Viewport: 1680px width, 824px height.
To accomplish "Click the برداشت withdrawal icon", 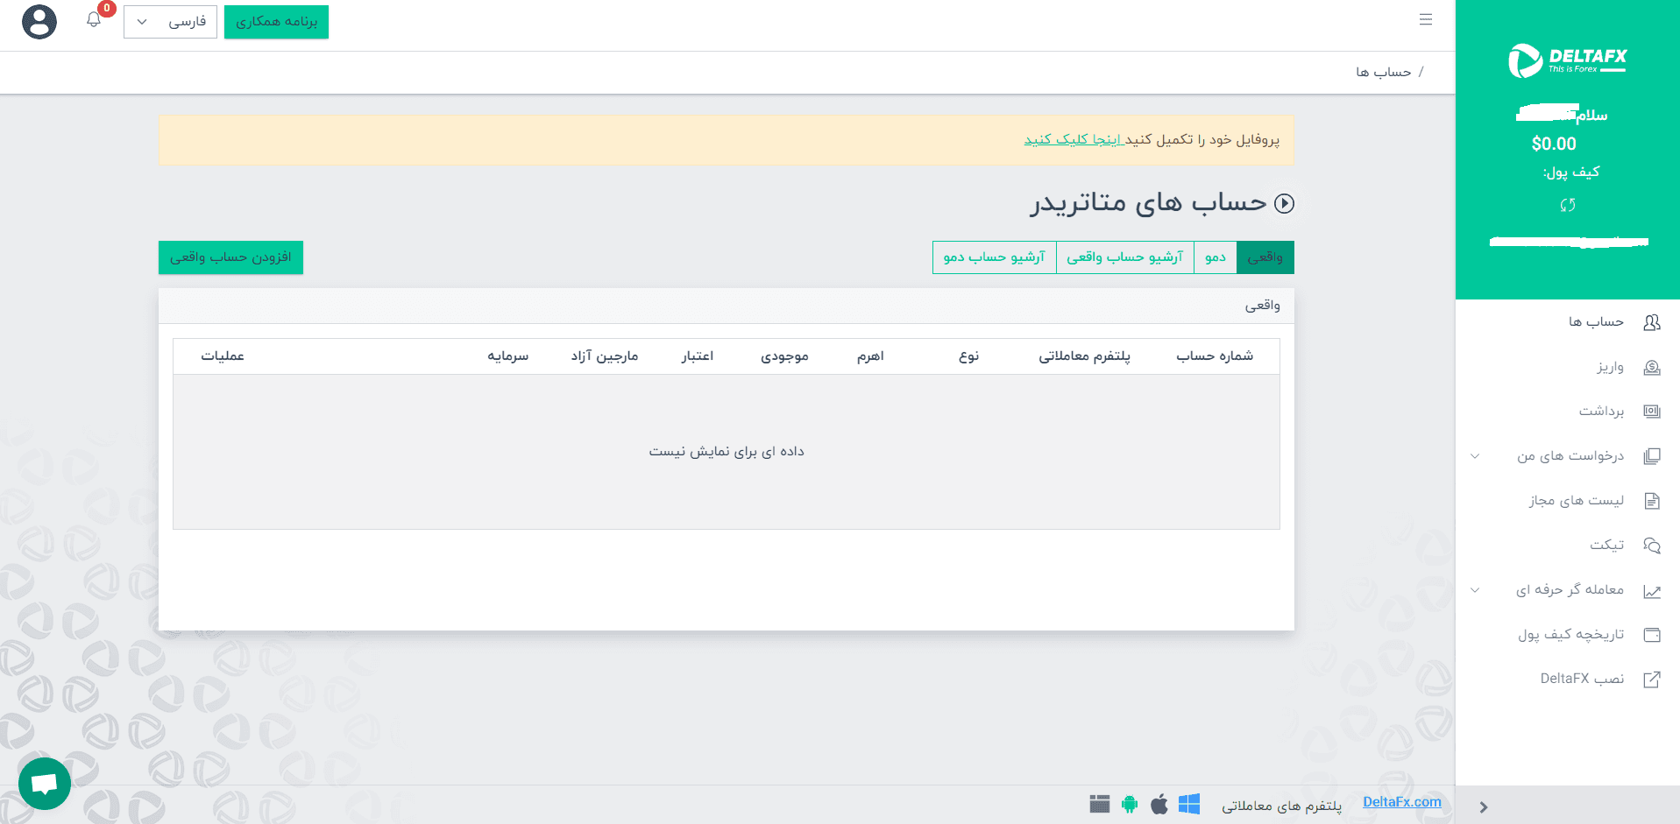I will click(1652, 412).
